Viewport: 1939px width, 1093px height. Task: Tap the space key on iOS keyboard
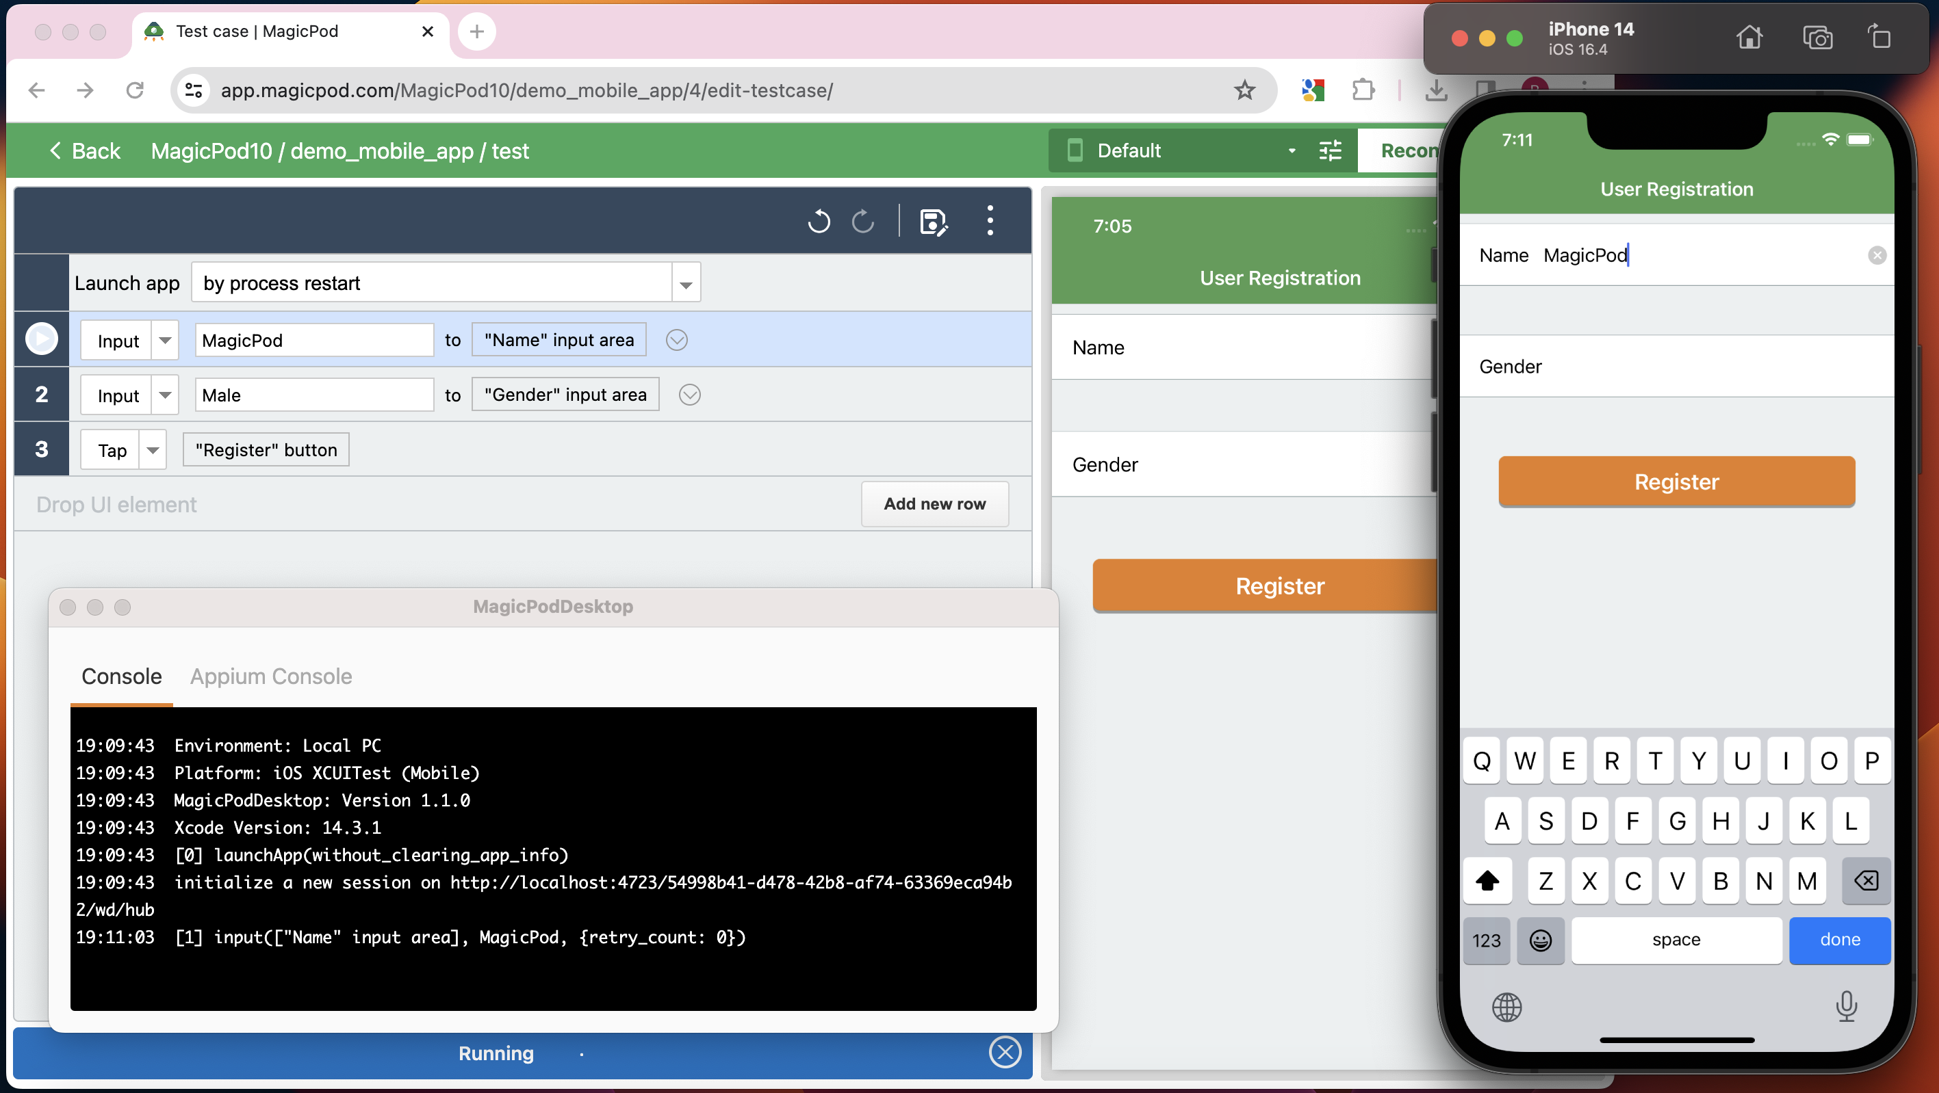1676,940
